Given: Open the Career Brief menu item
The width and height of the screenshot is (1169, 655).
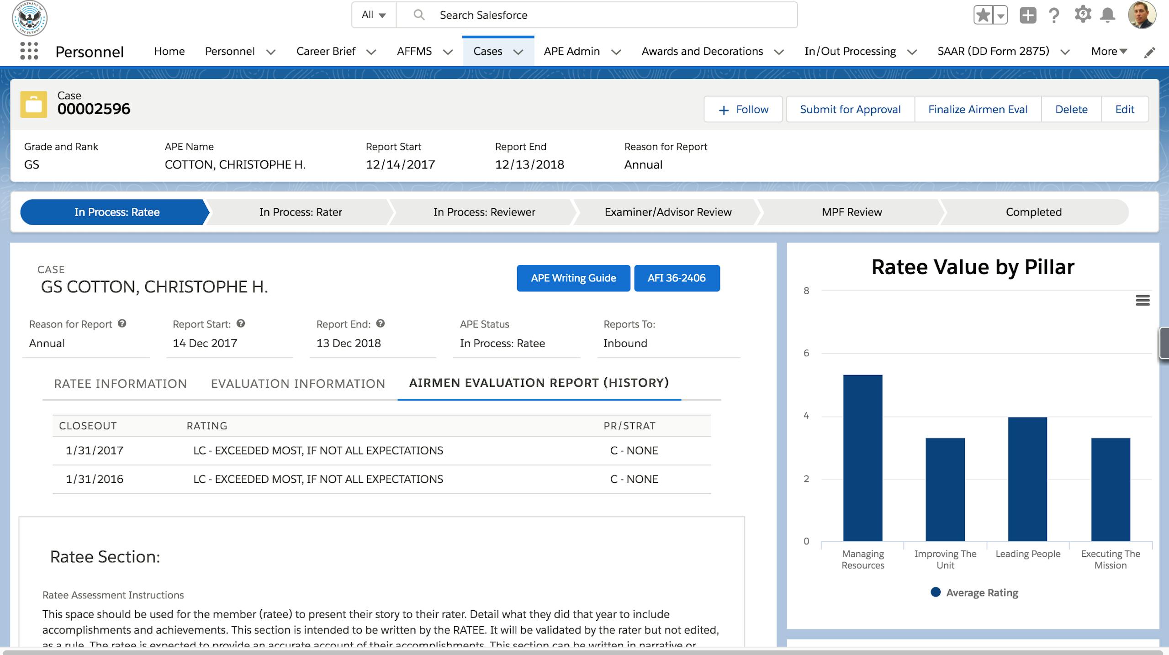Looking at the screenshot, I should [326, 51].
